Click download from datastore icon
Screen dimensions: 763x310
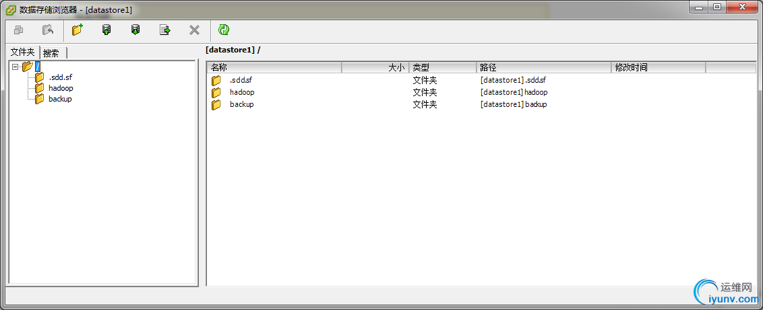135,30
